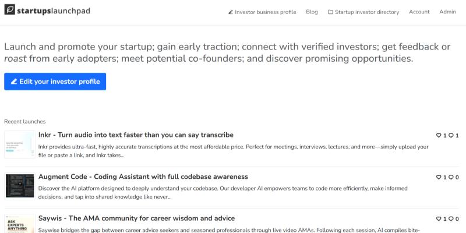Open Inkr launch title link

coord(136,135)
